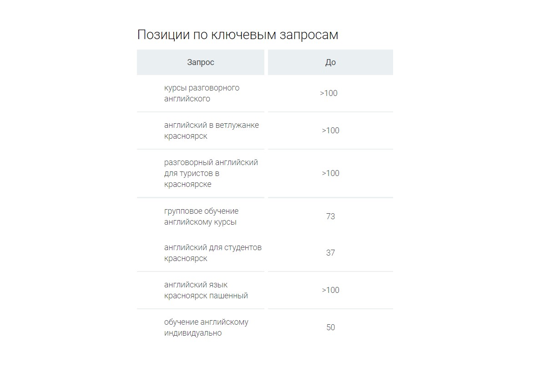This screenshot has width=546, height=372.
Task: Click '>100' for the туристов query
Action: click(331, 173)
